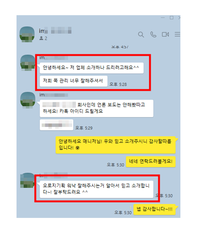Click sender avatar beside the 오로지기획 message
The width and height of the screenshot is (198, 232).
coord(28,180)
